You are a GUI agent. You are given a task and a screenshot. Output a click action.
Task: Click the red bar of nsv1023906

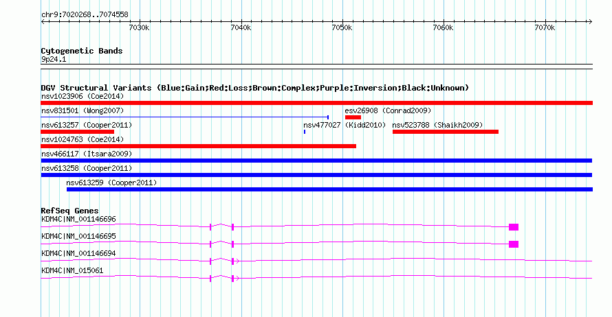[316, 103]
